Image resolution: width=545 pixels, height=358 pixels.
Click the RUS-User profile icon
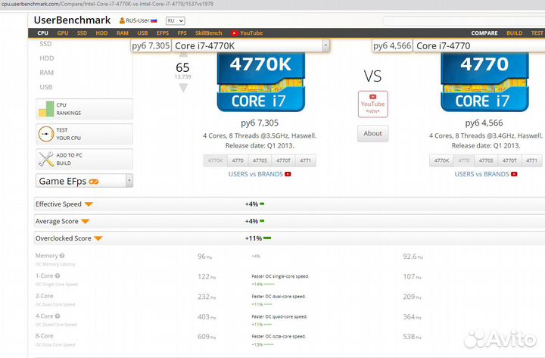coord(122,21)
